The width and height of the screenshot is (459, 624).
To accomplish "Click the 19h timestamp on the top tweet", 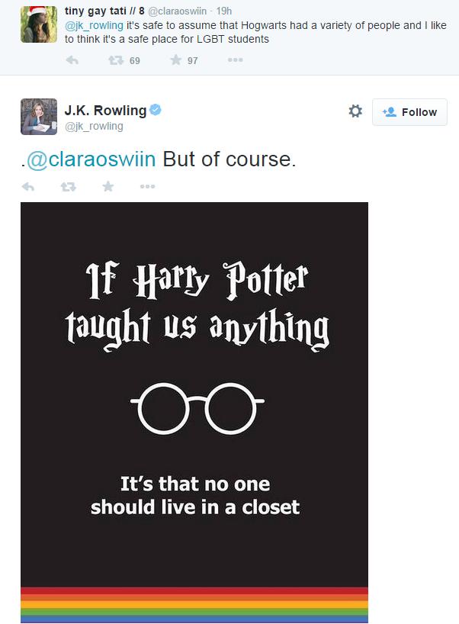I will 224,11.
